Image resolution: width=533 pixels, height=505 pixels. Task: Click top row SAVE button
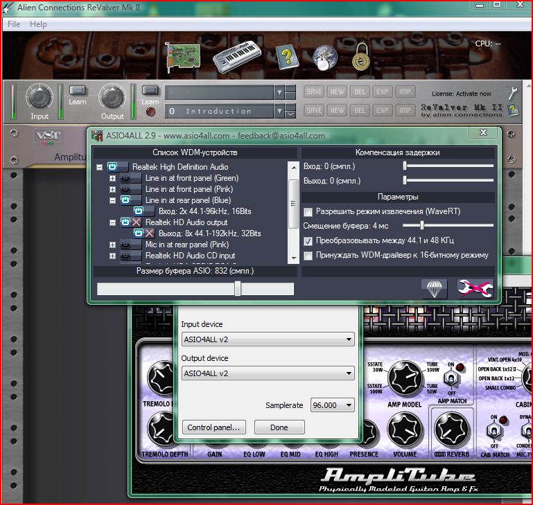tap(314, 91)
